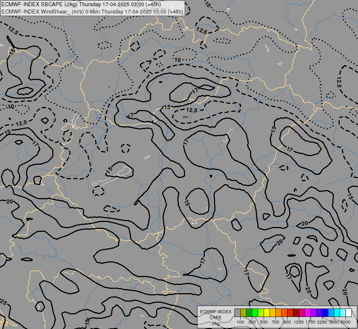
Task: Click the cyan swatch right of 3000
Action: [337, 313]
